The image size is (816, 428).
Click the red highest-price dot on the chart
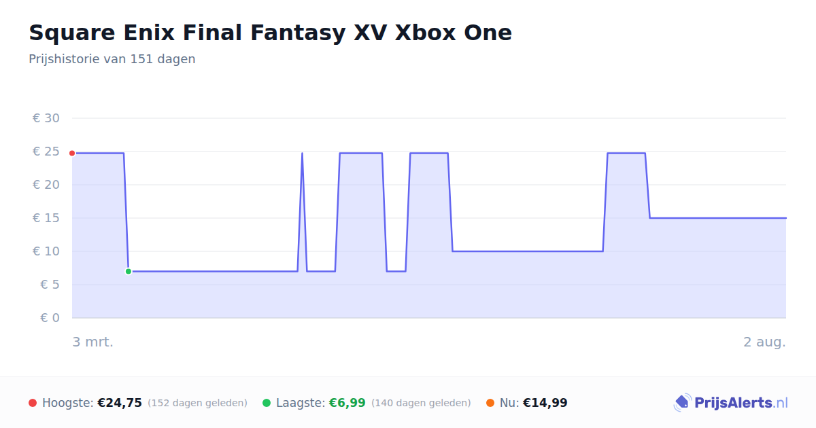[72, 154]
